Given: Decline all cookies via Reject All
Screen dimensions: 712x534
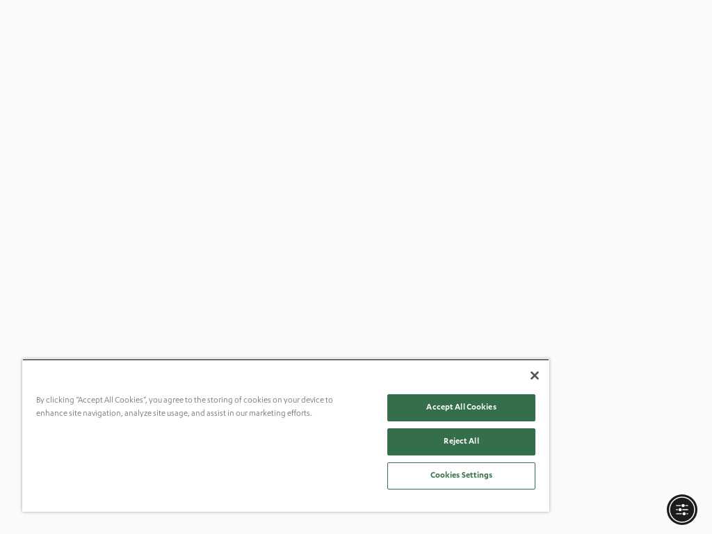Looking at the screenshot, I should tap(461, 442).
